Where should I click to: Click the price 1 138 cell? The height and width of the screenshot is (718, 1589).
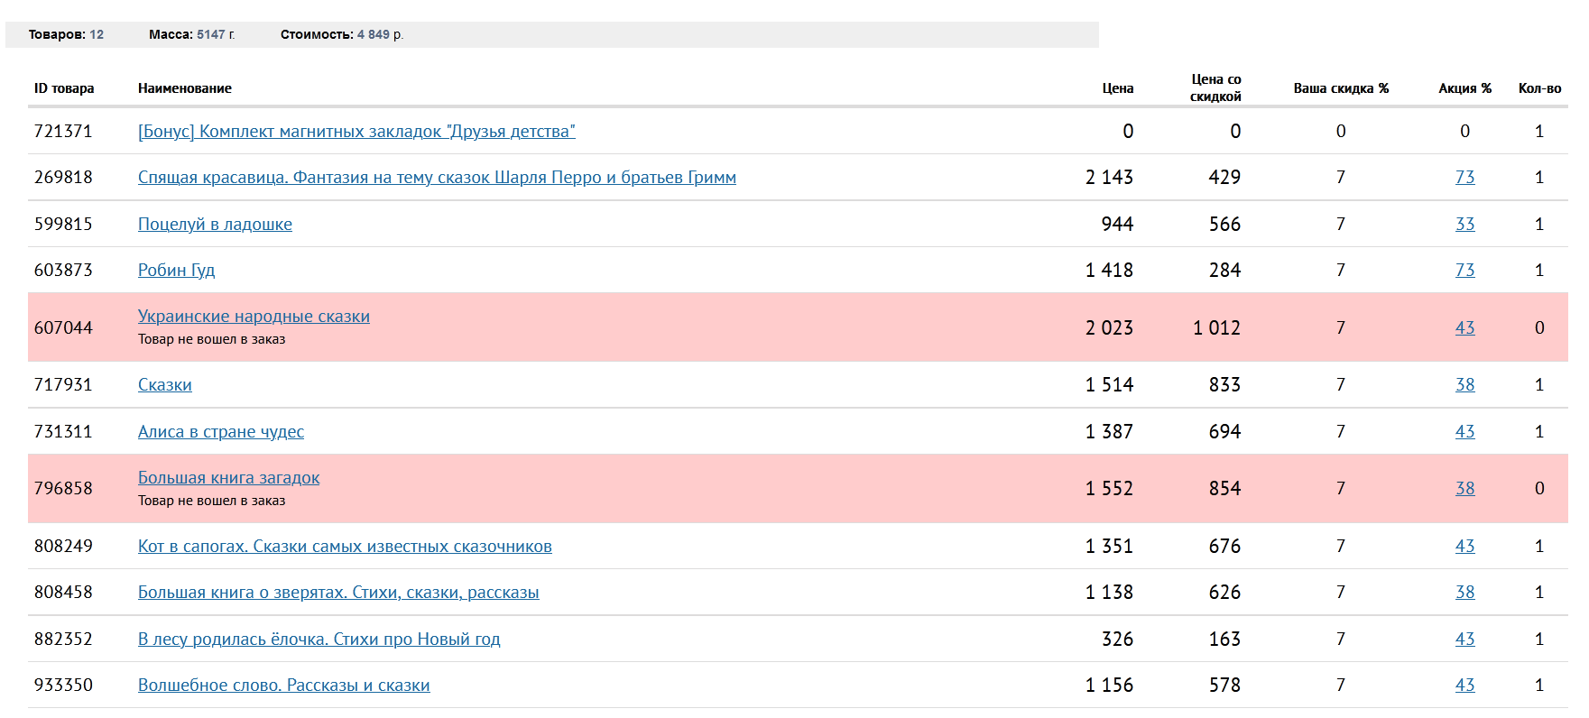(x=1109, y=593)
